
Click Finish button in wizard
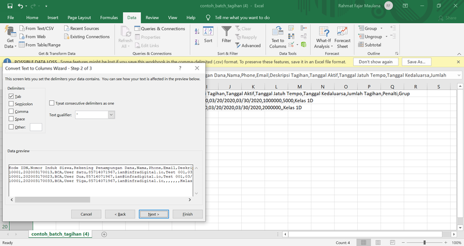click(187, 214)
